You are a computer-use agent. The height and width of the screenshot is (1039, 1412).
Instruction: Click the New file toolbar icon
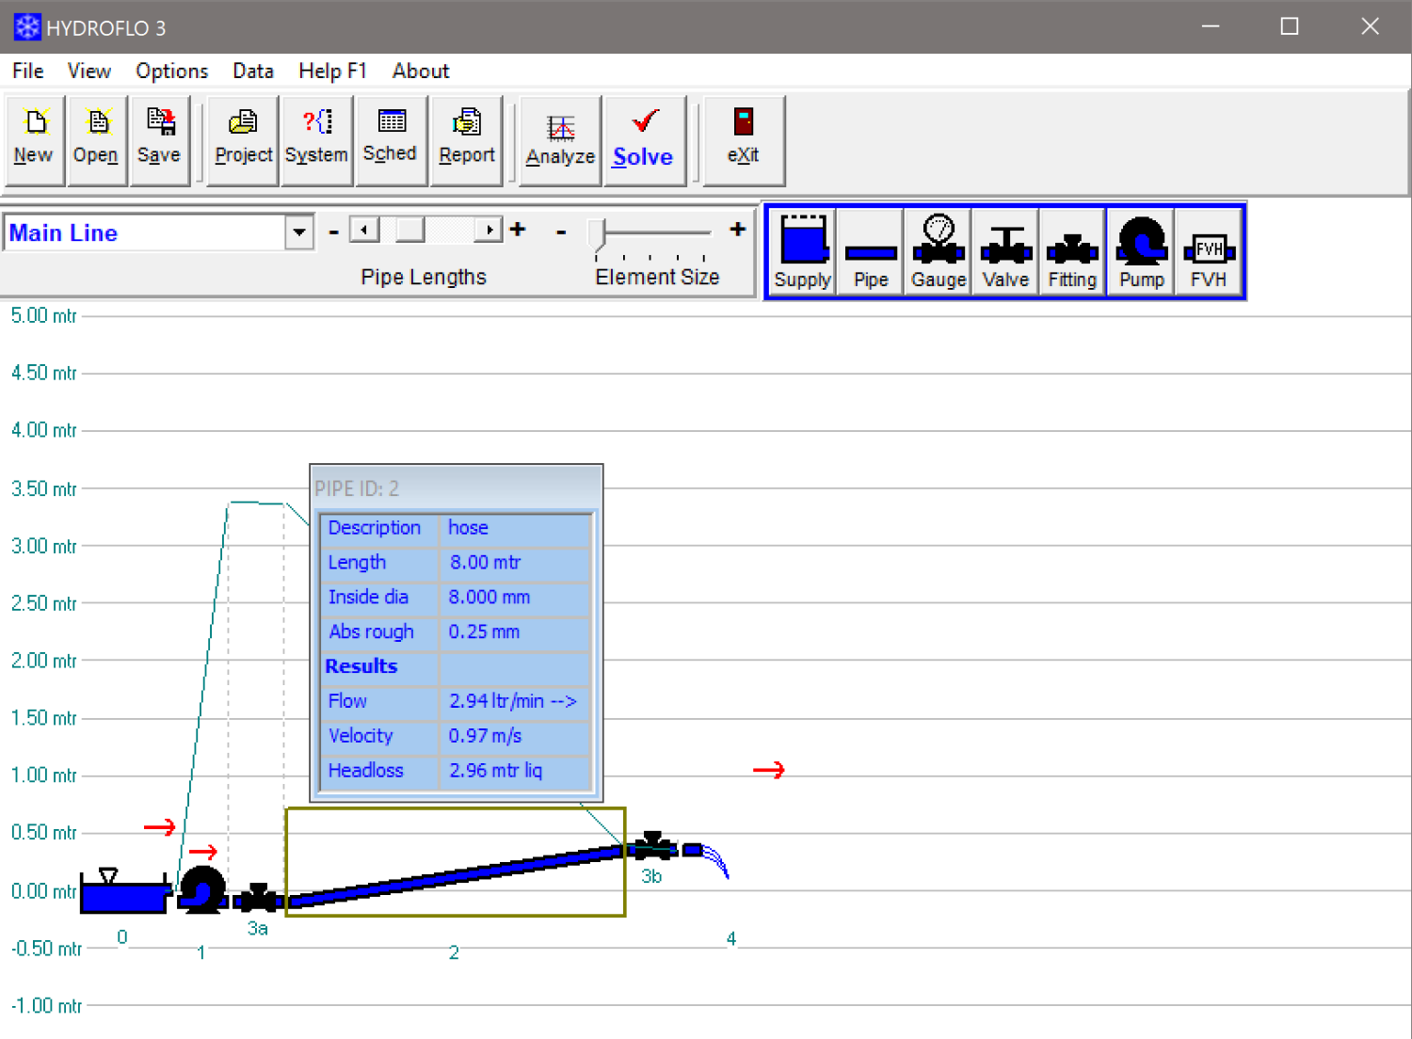(x=36, y=140)
